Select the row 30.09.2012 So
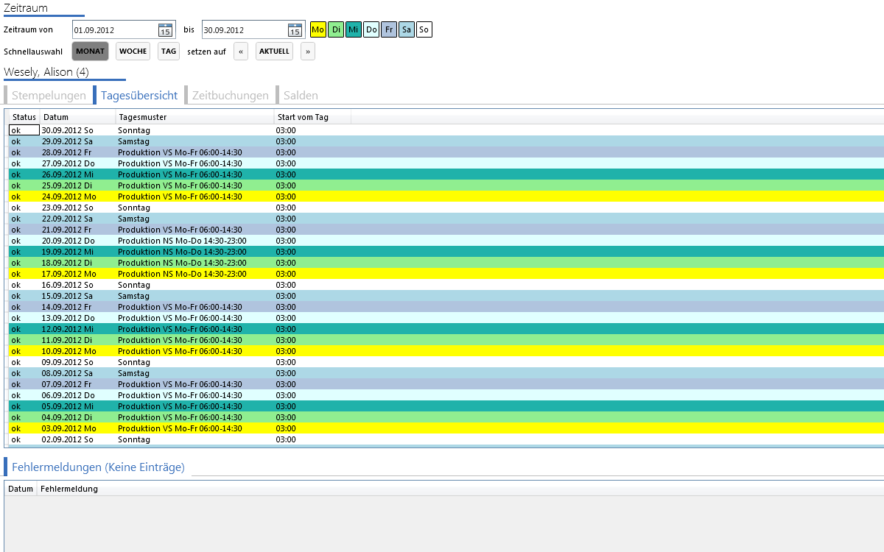This screenshot has width=884, height=552. click(x=446, y=130)
